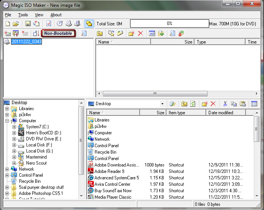The image size is (264, 210).
Task: Click find icon in image pane toolbar
Action: tap(172, 33)
